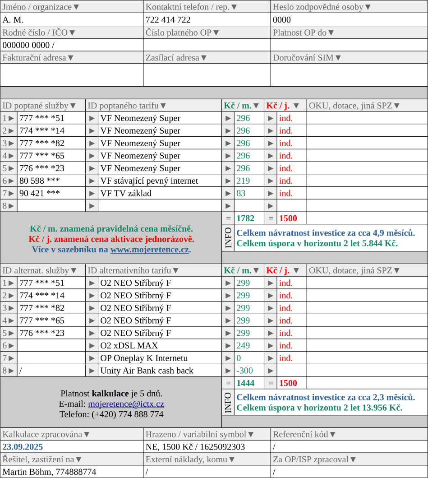Open the Doručování SIM dropdown header
Viewport: 428px width, 478px height.
tap(338, 58)
